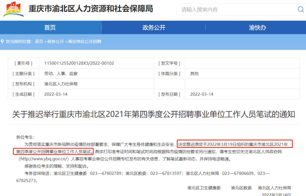The width and height of the screenshot is (306, 196).
Task: Click the magnifier search icon
Action: click(x=300, y=10)
